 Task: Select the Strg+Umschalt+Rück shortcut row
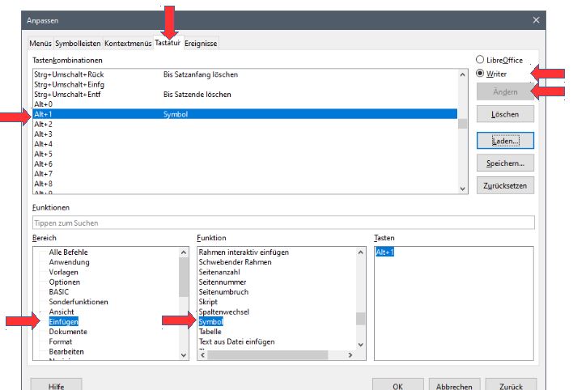[x=245, y=74]
